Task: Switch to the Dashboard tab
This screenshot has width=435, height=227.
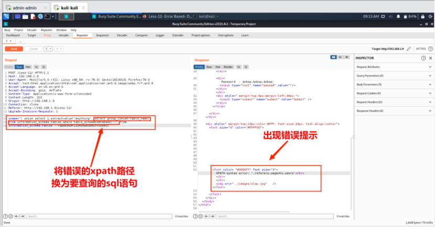Action: (x=13, y=36)
